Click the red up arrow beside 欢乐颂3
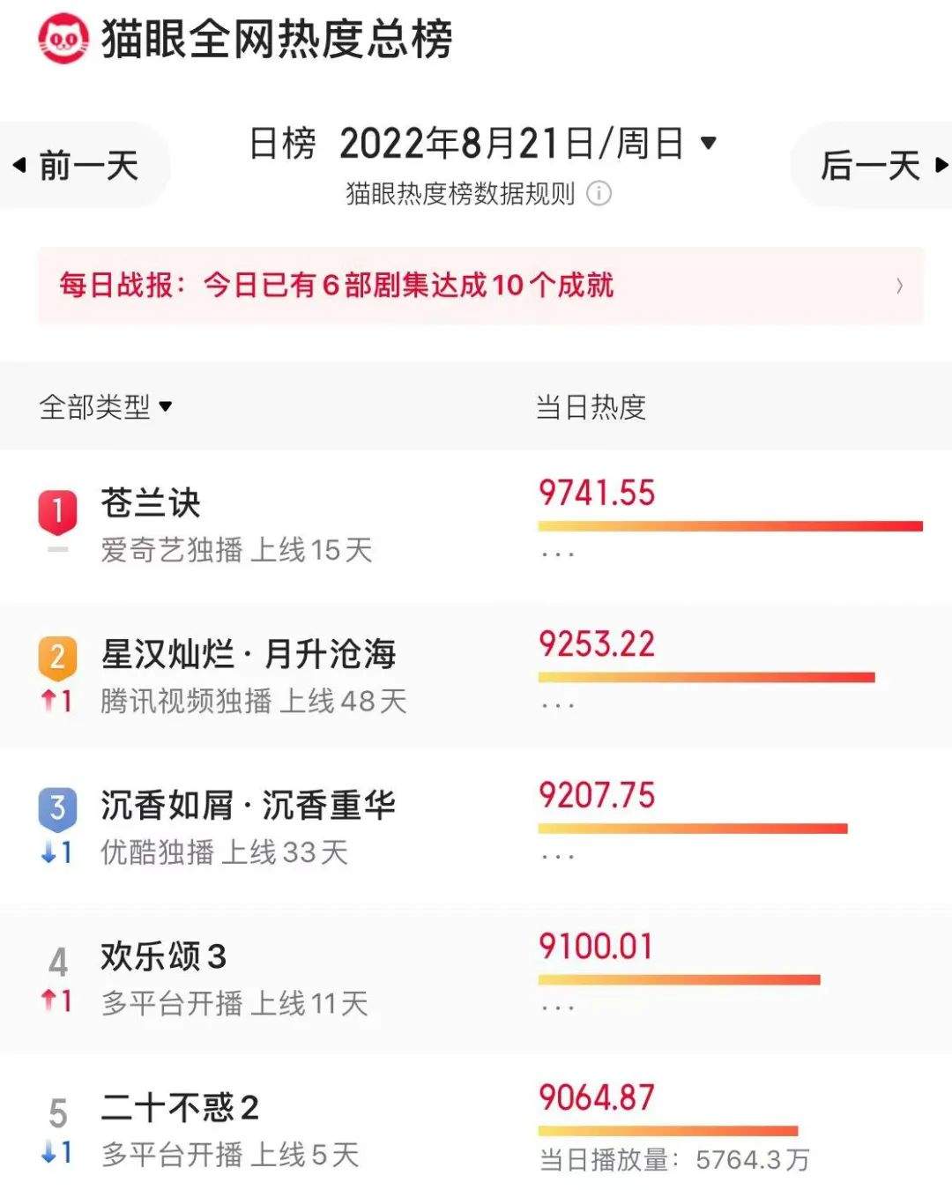Screen dimensions: 952x1190 coord(48,1000)
